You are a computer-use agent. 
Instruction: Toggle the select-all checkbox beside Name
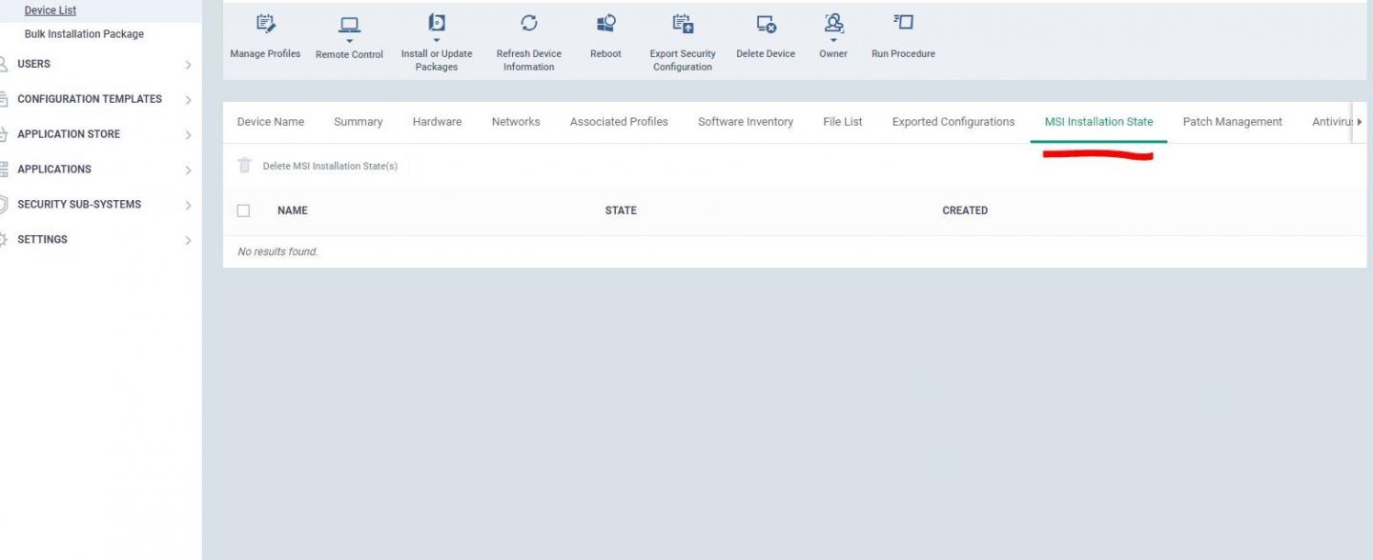243,210
